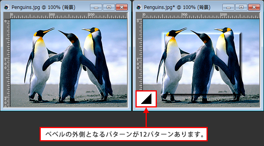Click the app icon in right Penguins.jpg* title bar
Screen dimensions: 264x146
139,7
